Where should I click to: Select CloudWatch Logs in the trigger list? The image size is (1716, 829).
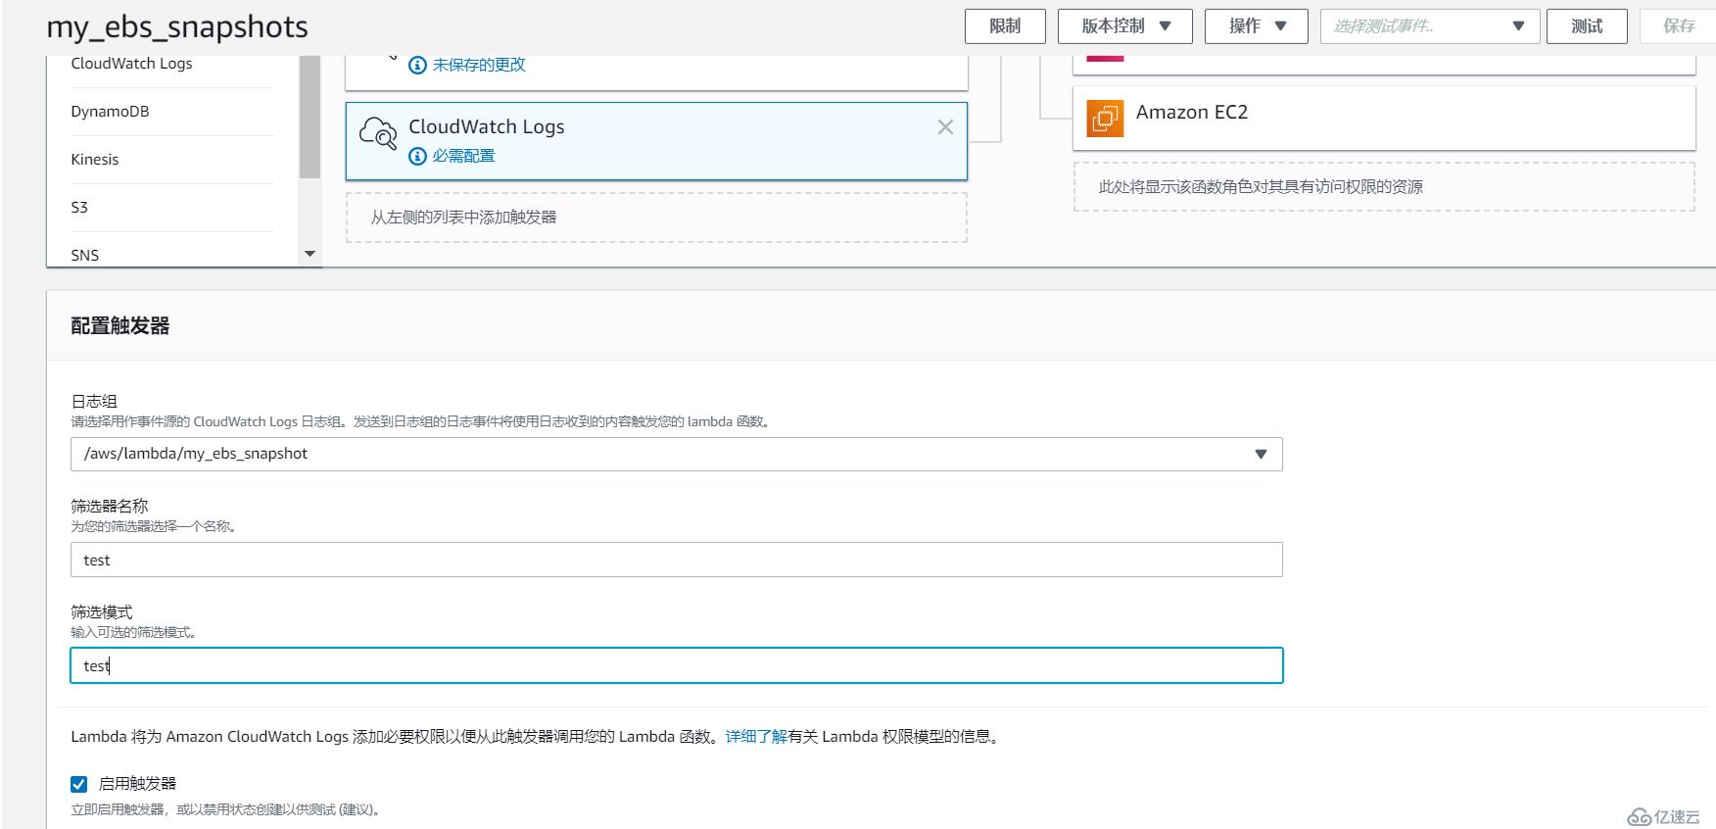click(131, 64)
